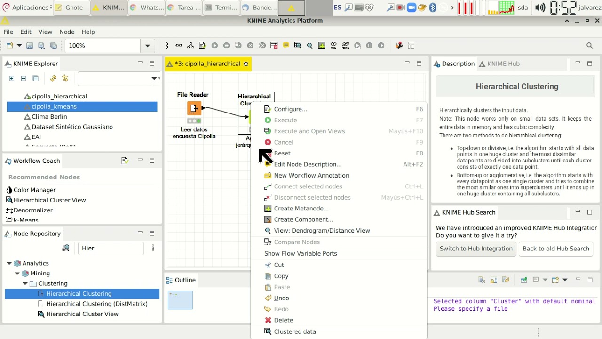602x339 pixels.
Task: Collapse the Mining tree node
Action: pos(17,274)
